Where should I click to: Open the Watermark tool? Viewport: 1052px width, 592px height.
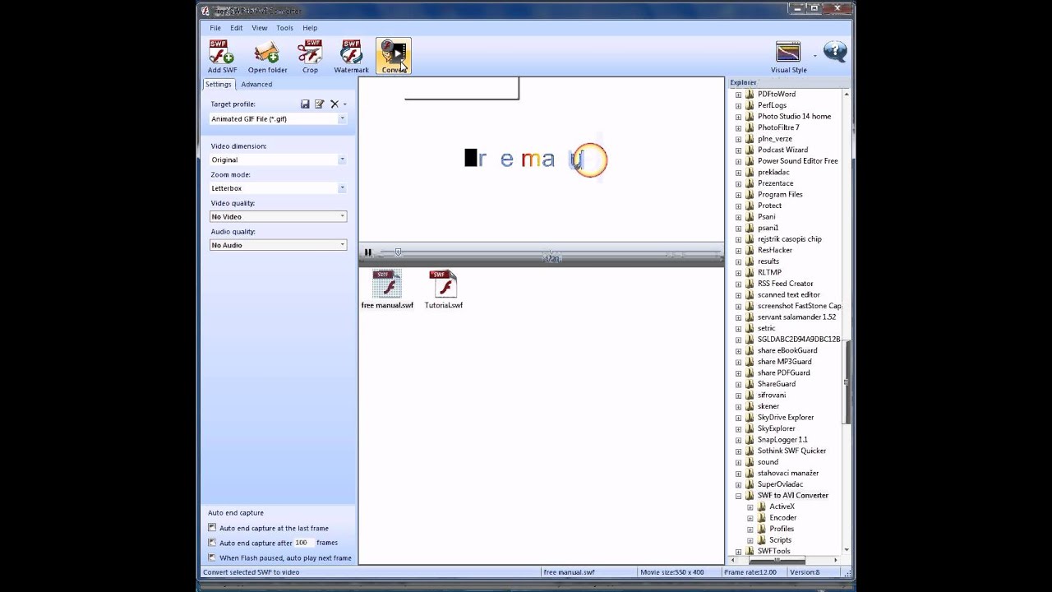pyautogui.click(x=351, y=53)
